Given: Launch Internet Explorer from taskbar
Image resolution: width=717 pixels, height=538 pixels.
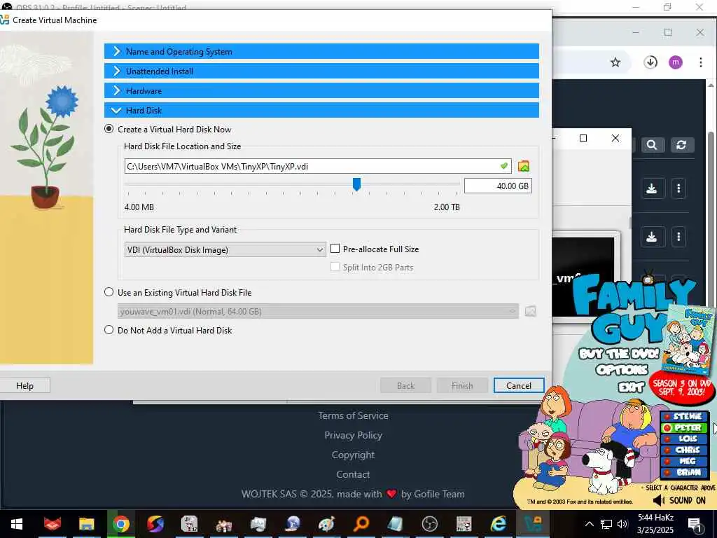Looking at the screenshot, I should (498, 524).
